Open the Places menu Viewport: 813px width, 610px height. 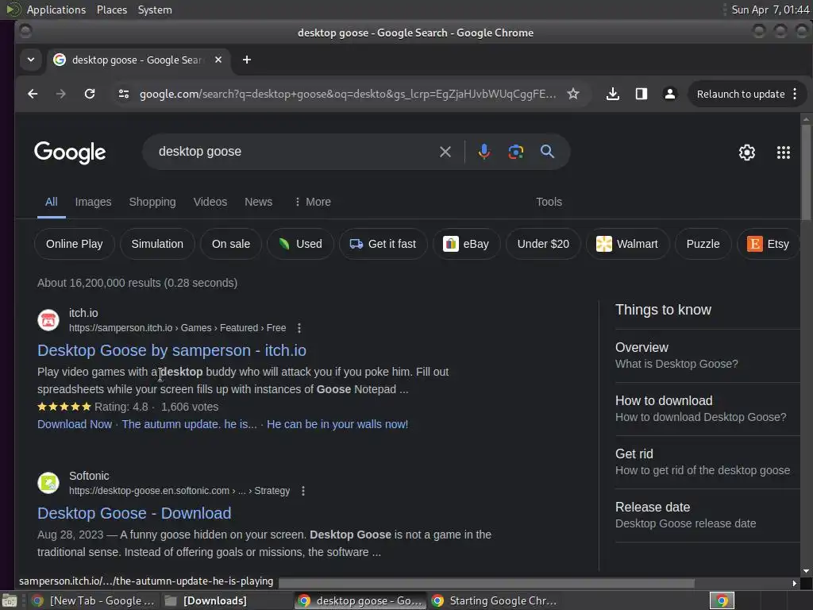pos(112,10)
